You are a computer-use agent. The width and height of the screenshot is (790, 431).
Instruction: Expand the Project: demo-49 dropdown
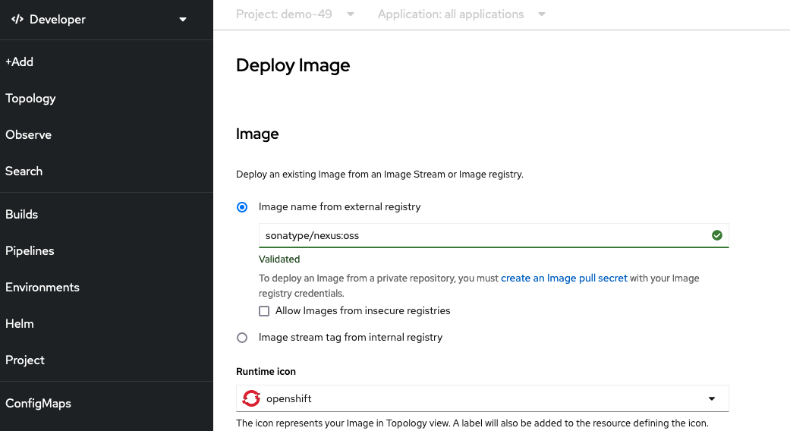pos(294,14)
